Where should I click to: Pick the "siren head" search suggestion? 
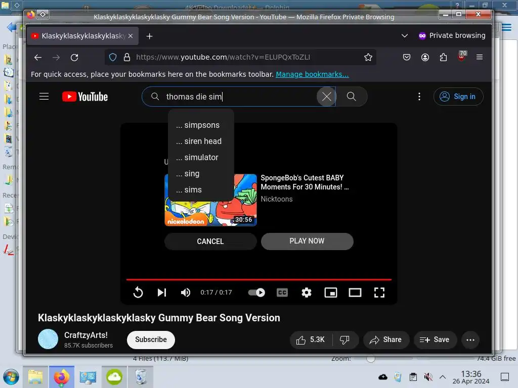pyautogui.click(x=201, y=141)
